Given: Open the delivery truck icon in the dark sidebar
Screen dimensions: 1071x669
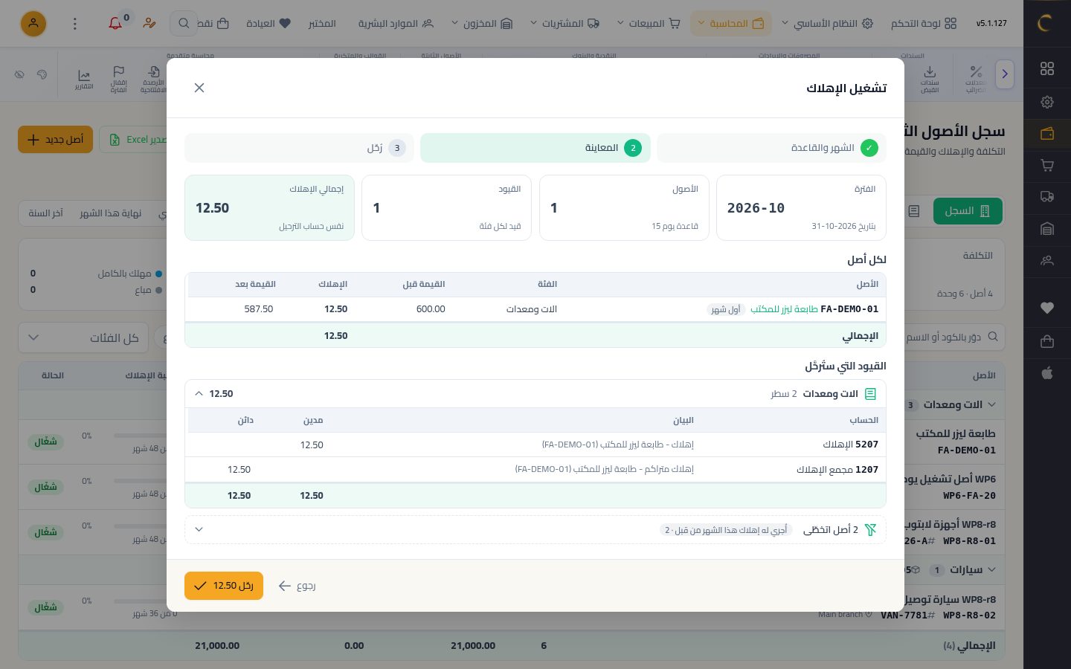Looking at the screenshot, I should coord(1047,197).
